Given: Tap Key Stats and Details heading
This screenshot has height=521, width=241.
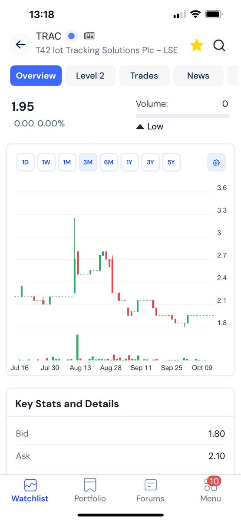Looking at the screenshot, I should pos(67,404).
